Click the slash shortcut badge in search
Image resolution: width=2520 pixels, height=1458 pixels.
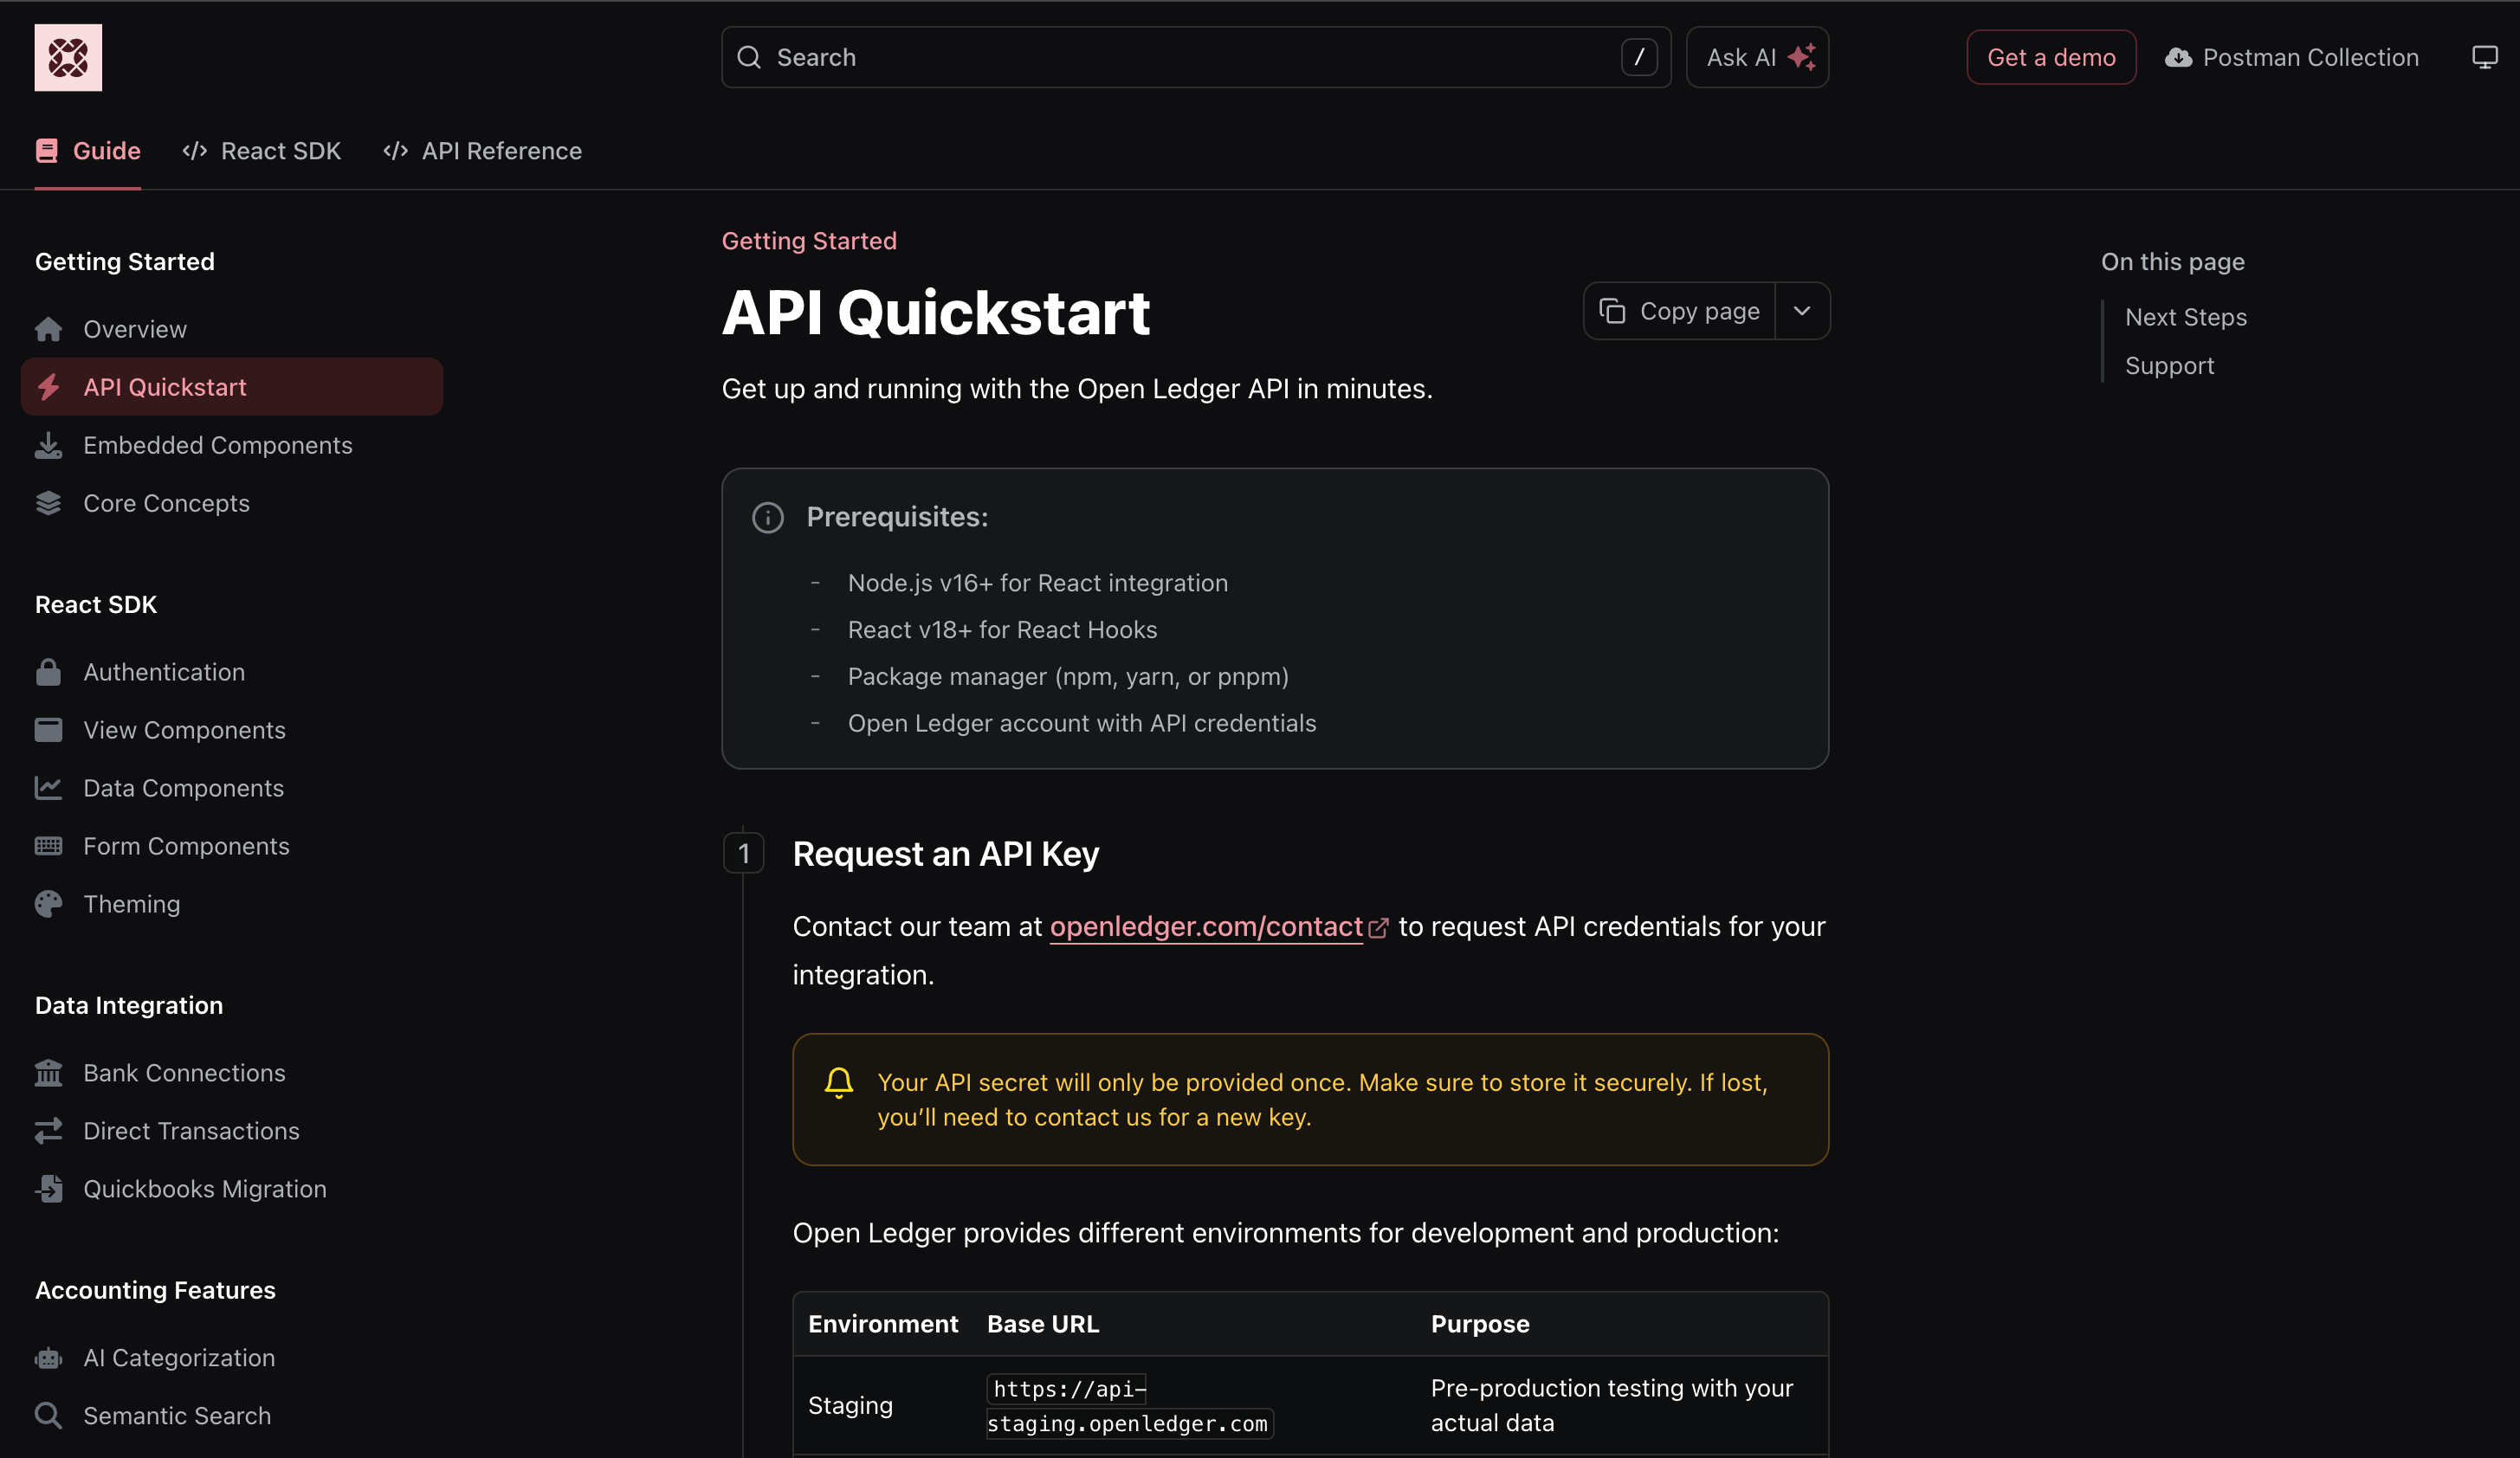[x=1639, y=57]
